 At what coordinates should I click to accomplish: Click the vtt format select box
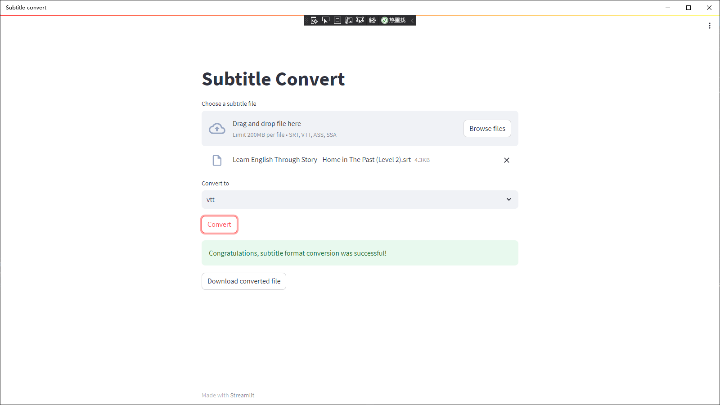(x=351, y=199)
